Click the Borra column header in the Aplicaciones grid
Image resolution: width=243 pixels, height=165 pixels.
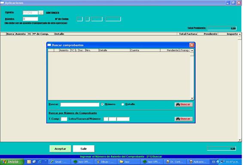pyautogui.click(x=10, y=34)
